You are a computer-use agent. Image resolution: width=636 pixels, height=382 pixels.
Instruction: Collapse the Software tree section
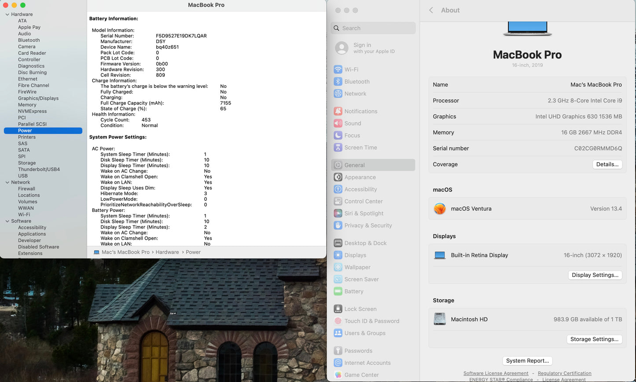(7, 221)
